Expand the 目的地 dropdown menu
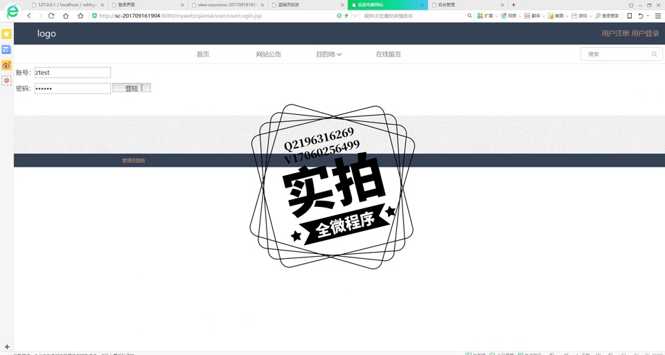This screenshot has width=665, height=355. coord(328,54)
